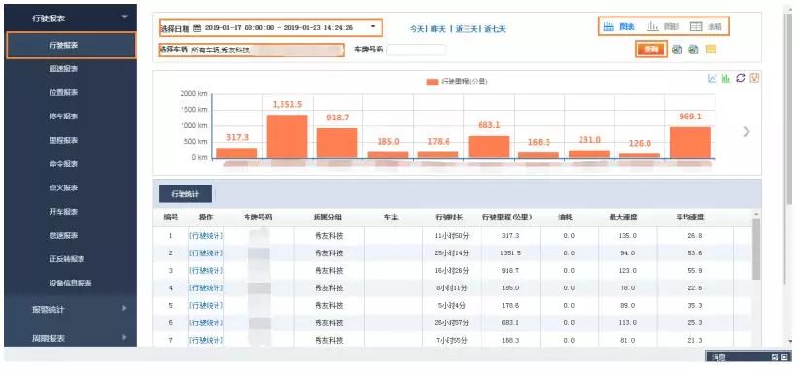Select the 行驶统计 tab
The image size is (798, 370).
tap(185, 194)
